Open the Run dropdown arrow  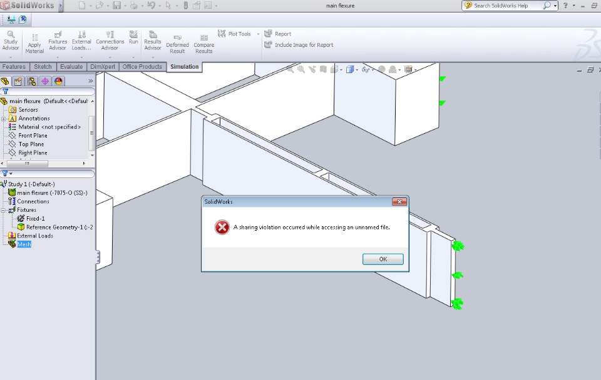[x=133, y=57]
